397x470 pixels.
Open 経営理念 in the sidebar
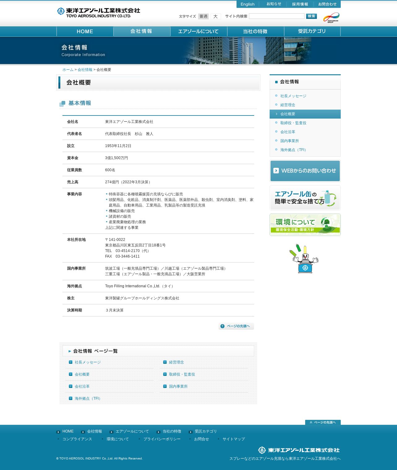coord(288,105)
